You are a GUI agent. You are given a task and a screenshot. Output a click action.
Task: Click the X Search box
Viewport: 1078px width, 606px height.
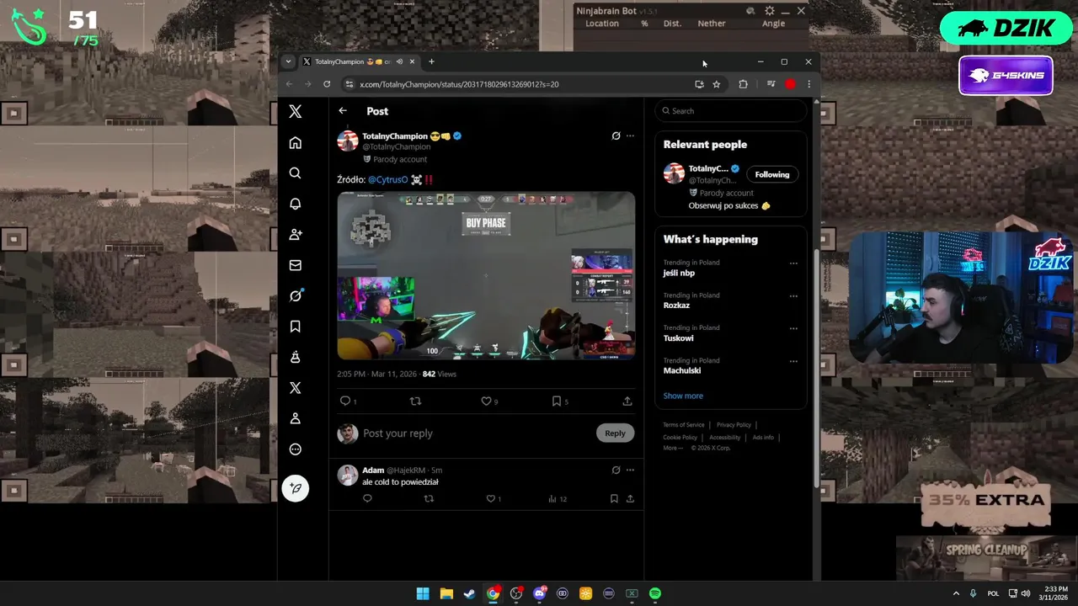(x=731, y=111)
